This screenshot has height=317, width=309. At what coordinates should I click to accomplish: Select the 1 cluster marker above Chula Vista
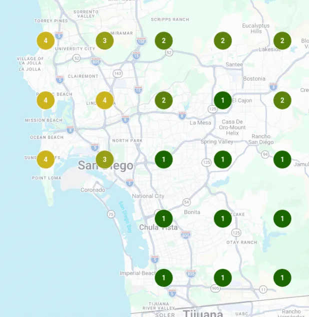tap(163, 218)
